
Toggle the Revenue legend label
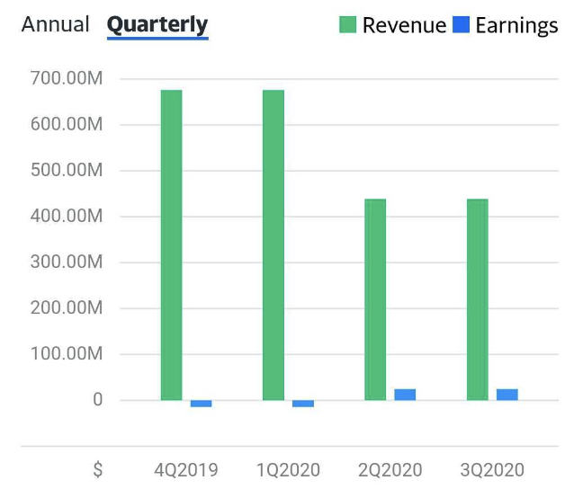(404, 25)
